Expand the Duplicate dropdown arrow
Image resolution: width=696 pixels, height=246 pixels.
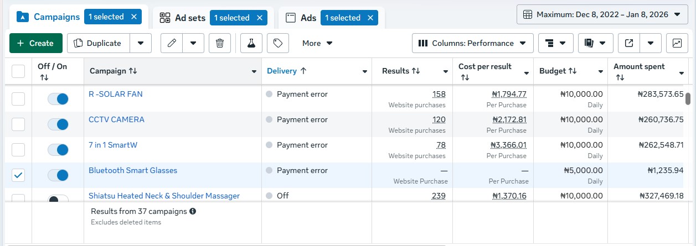(141, 43)
